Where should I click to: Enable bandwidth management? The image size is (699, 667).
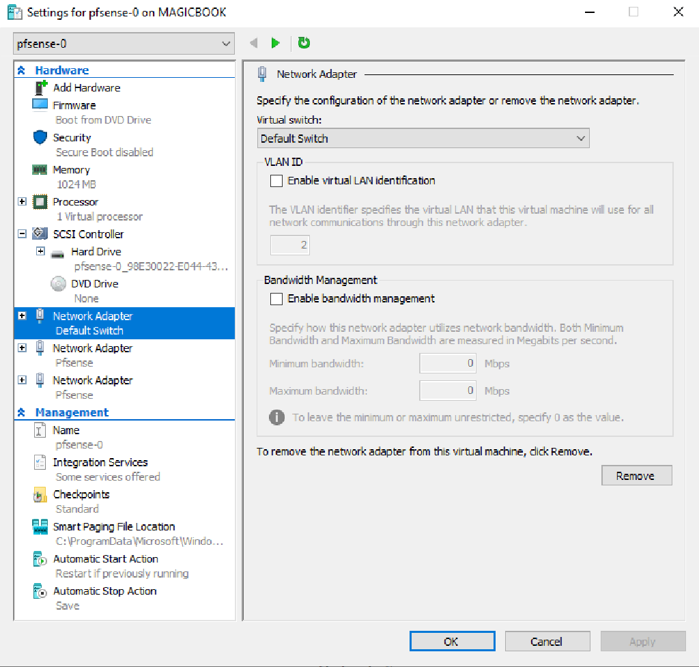coord(276,298)
